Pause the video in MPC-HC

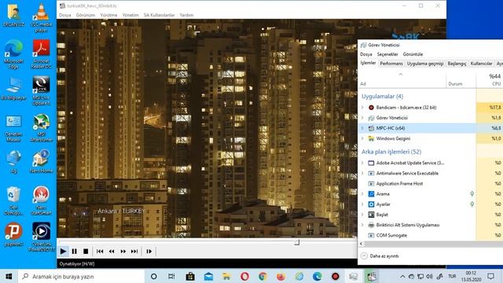(75, 252)
